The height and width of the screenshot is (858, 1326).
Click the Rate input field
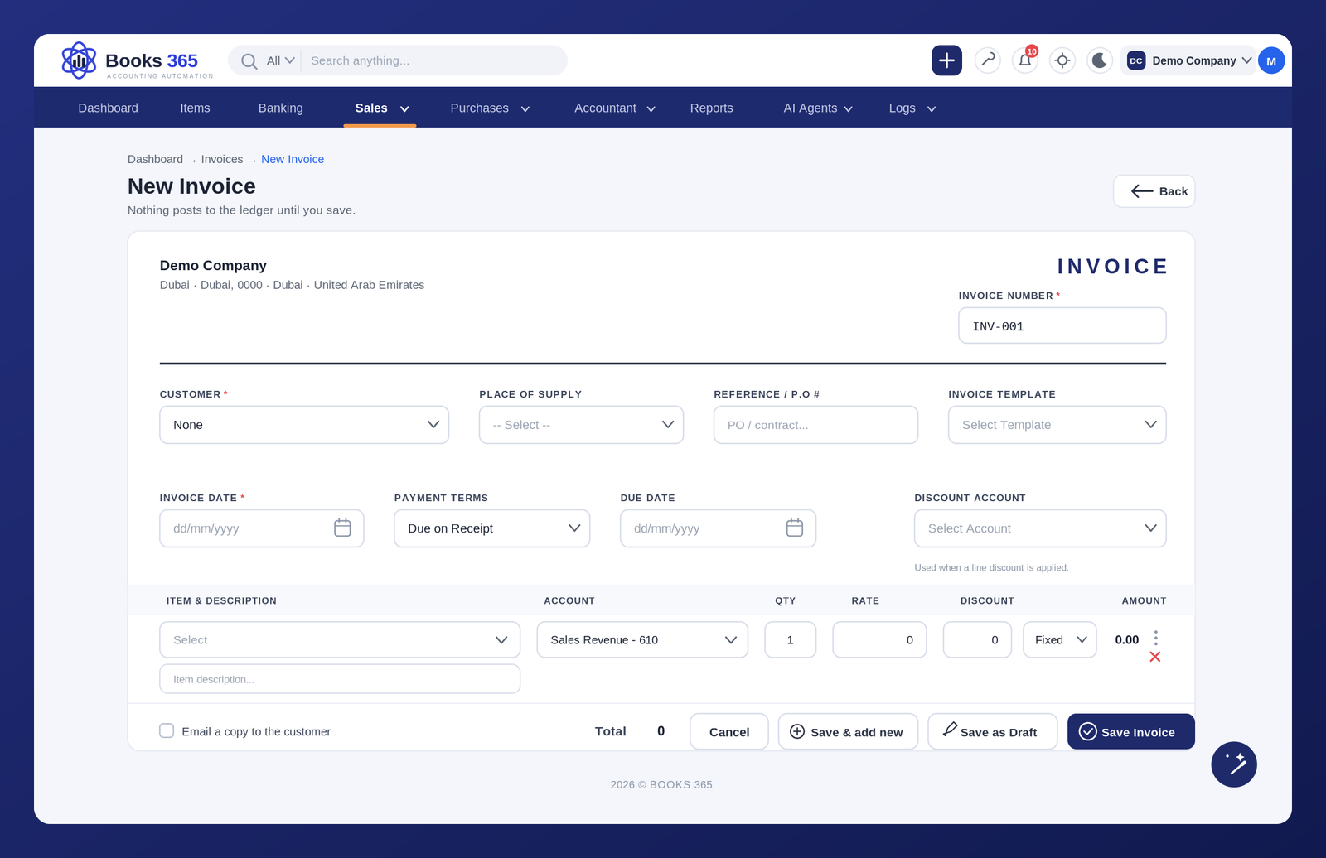(x=879, y=640)
